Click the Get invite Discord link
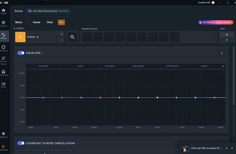Image resolution: width=236 pixels, height=154 pixels. pyautogui.click(x=63, y=11)
